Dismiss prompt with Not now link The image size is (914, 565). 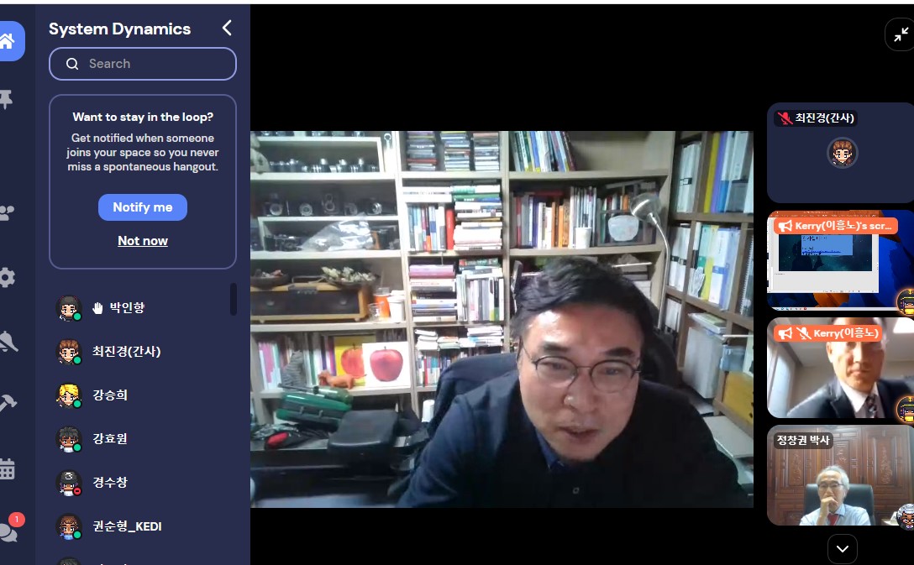pyautogui.click(x=143, y=241)
